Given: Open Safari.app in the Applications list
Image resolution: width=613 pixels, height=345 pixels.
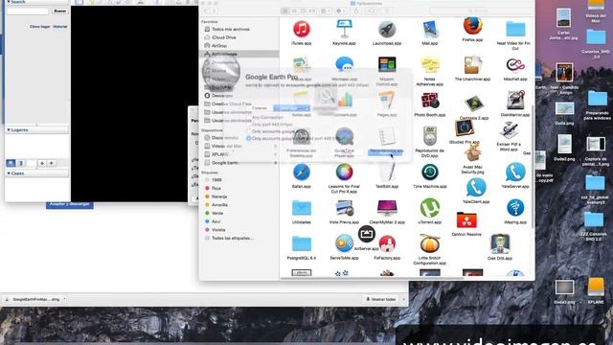Looking at the screenshot, I should 301,172.
